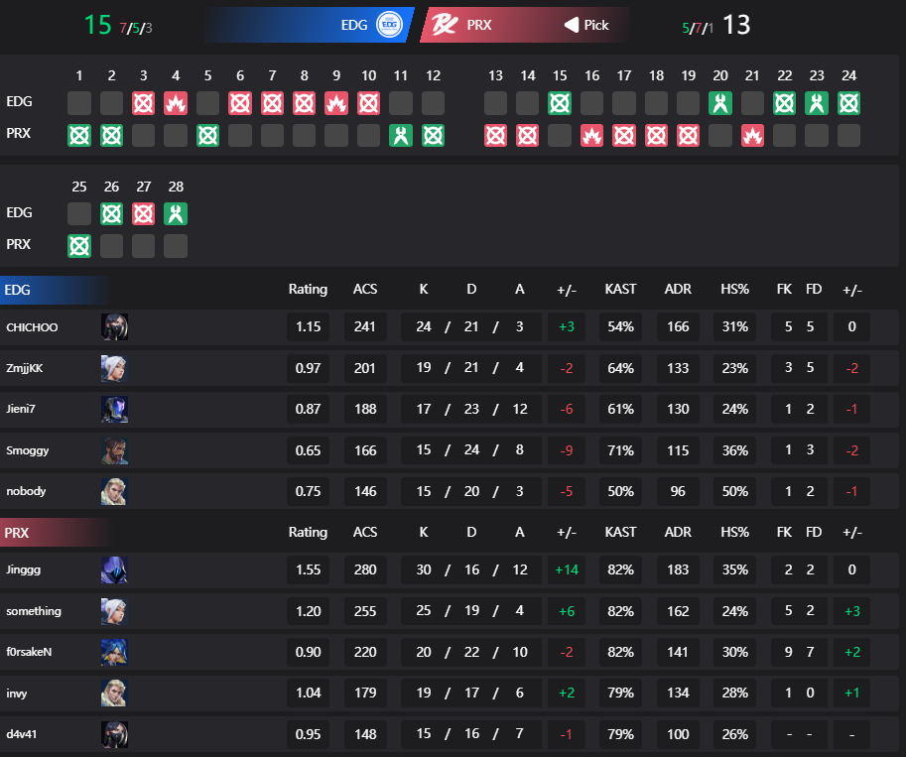Click PRX score 13
The height and width of the screenshot is (757, 906).
(736, 25)
